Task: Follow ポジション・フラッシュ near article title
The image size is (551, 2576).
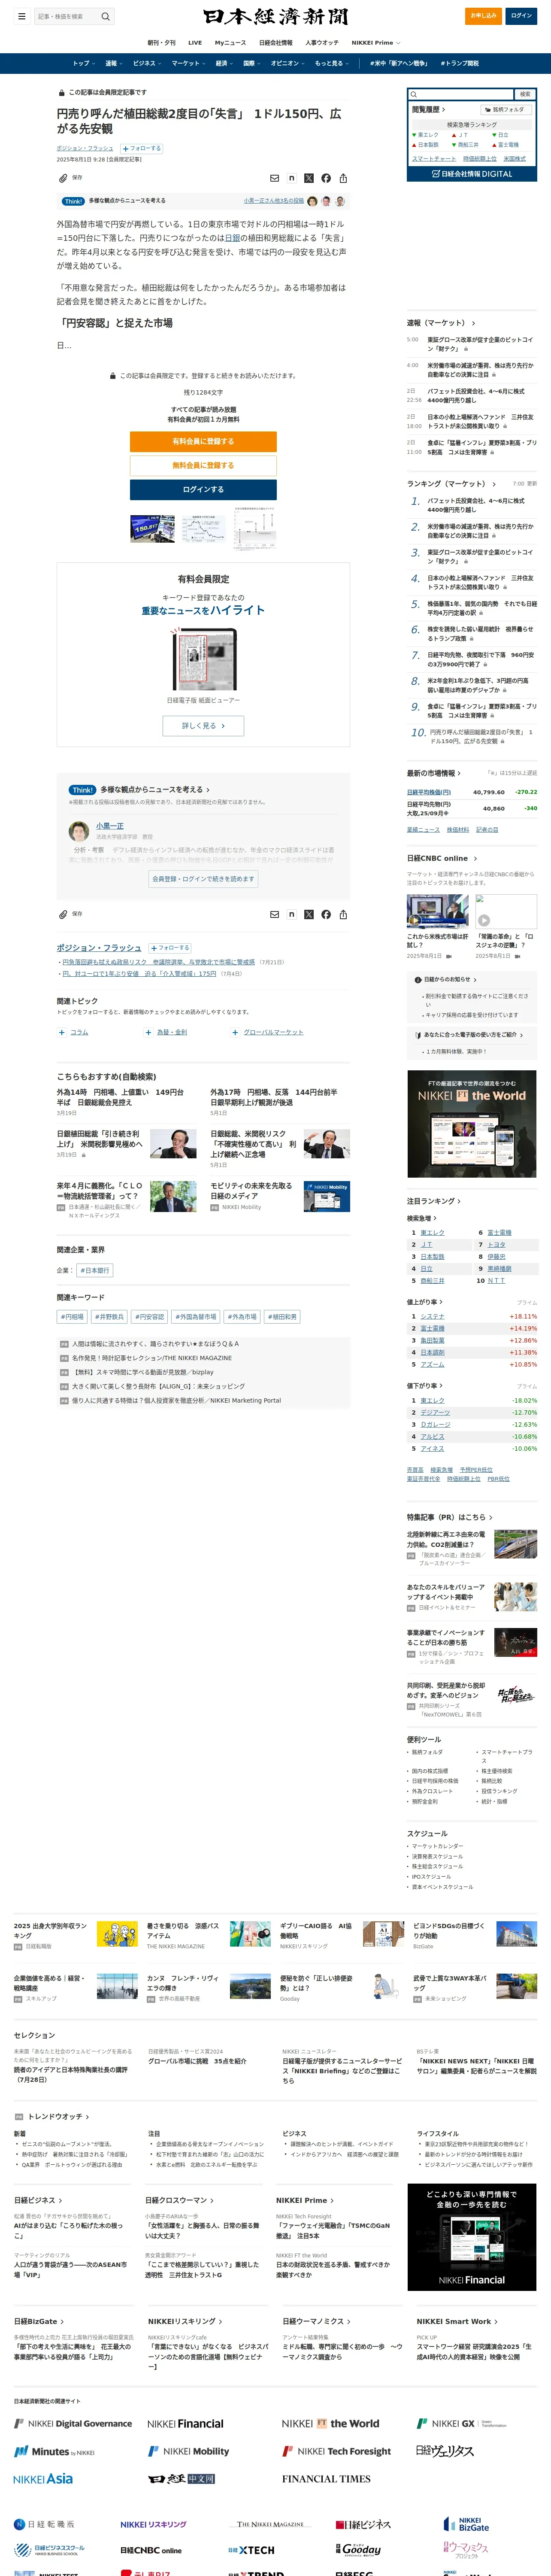Action: tap(141, 148)
